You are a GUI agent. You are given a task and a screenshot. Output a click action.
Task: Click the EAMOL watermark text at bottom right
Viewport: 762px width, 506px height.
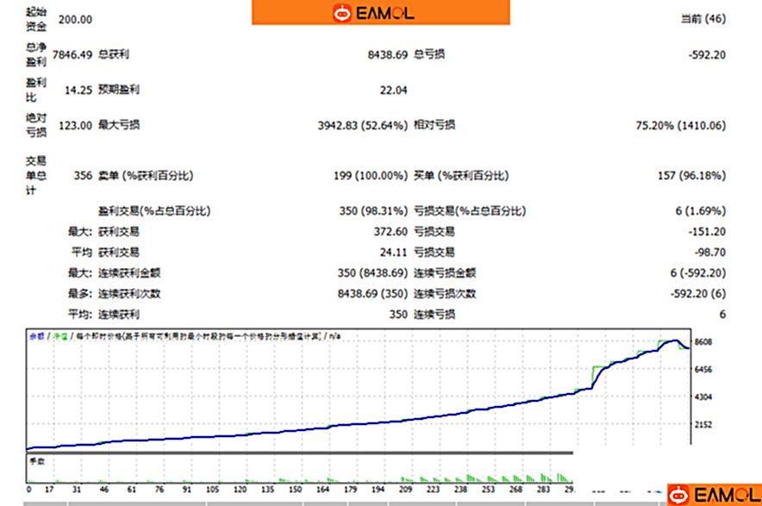[x=725, y=495]
